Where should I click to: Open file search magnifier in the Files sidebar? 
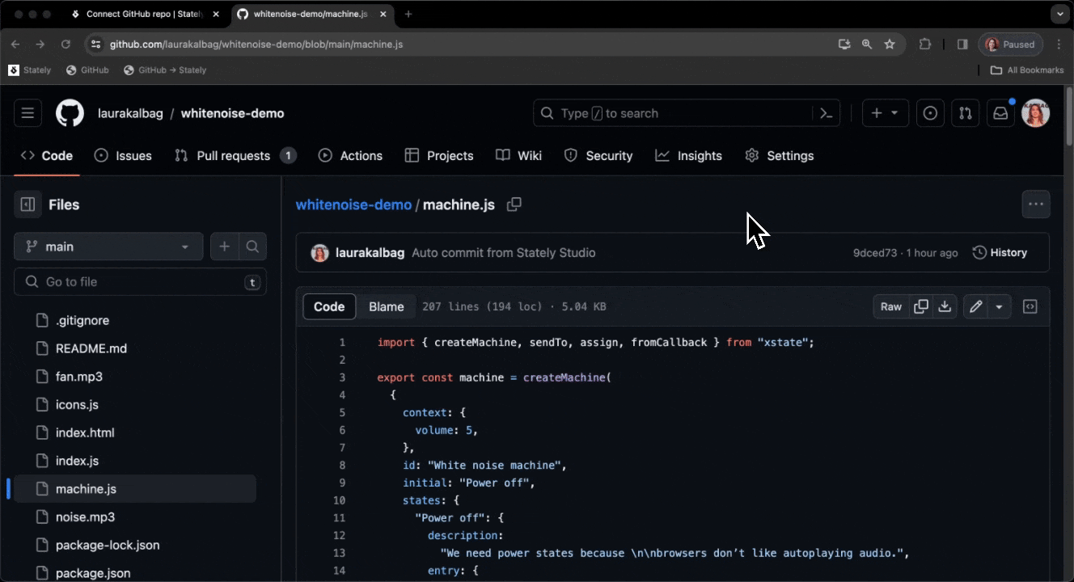pyautogui.click(x=253, y=246)
